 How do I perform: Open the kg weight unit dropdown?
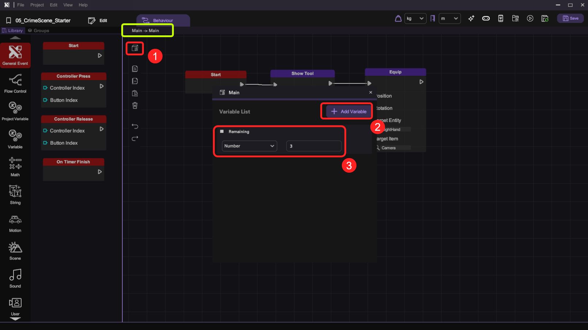415,19
